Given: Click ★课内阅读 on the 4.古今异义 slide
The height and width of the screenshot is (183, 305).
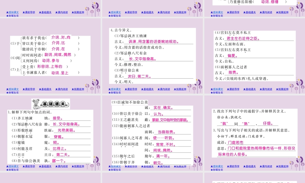Looking at the screenshot, I should point(163,89).
